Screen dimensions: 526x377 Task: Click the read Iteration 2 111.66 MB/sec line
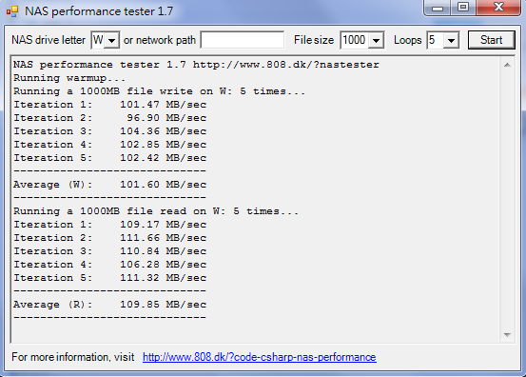click(109, 238)
